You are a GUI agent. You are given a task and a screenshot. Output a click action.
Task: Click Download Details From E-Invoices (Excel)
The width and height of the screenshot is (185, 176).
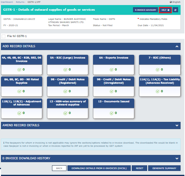99,168
